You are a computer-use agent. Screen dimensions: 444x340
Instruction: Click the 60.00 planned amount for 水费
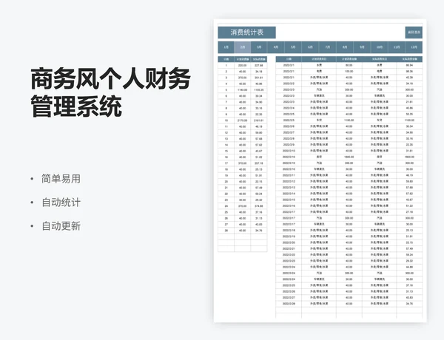coord(349,65)
